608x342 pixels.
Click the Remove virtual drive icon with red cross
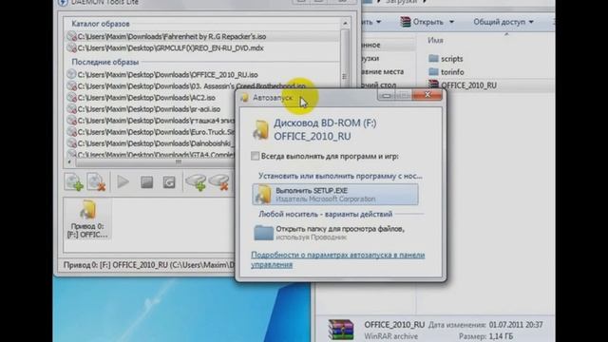click(218, 181)
